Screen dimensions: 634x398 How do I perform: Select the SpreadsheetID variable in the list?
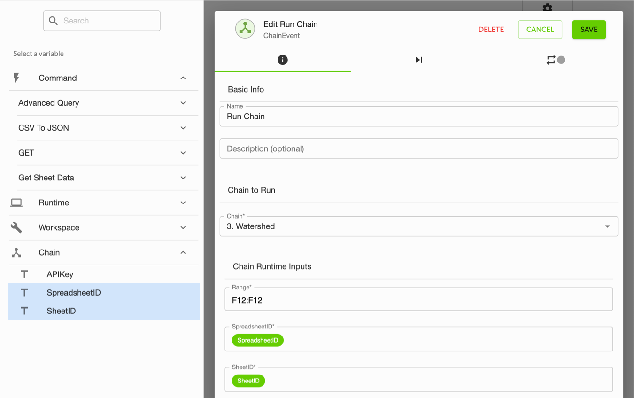tap(74, 293)
